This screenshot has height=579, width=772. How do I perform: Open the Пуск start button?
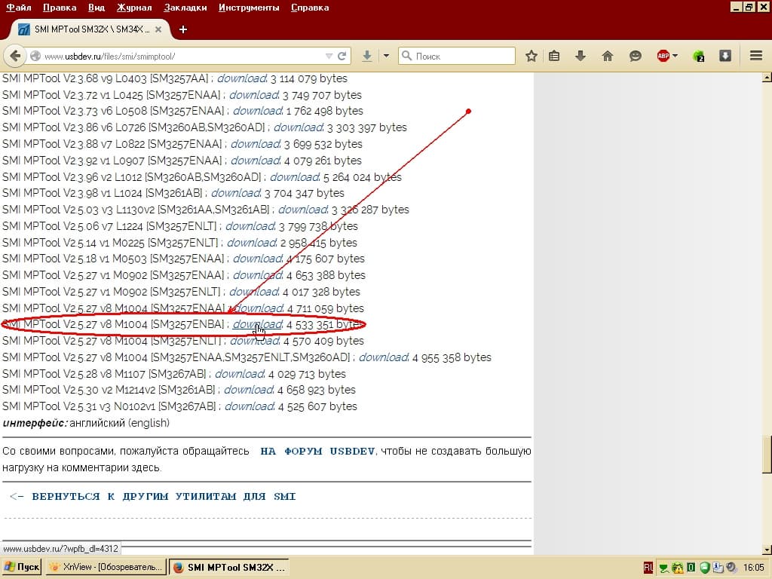point(22,567)
